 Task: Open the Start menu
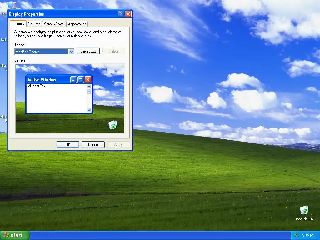15,235
